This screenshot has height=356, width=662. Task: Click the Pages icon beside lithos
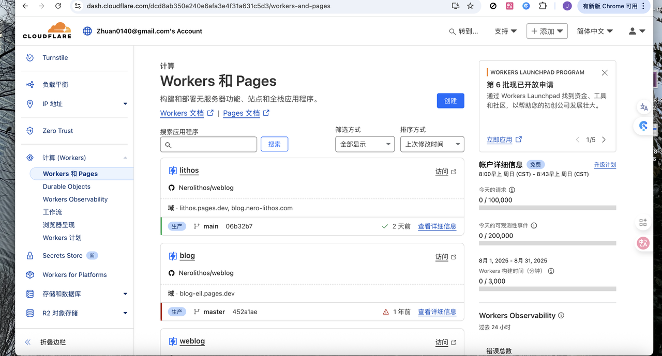173,171
